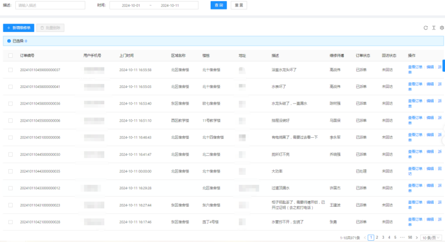Click the previous page arrow in pagination

tap(365, 237)
